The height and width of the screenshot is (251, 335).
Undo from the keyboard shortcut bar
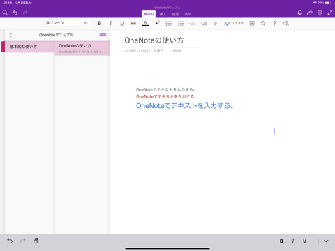click(10, 241)
